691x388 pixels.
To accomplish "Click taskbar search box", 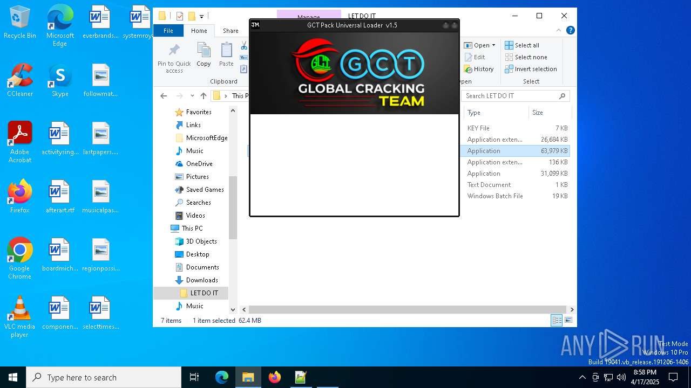I will tap(104, 377).
